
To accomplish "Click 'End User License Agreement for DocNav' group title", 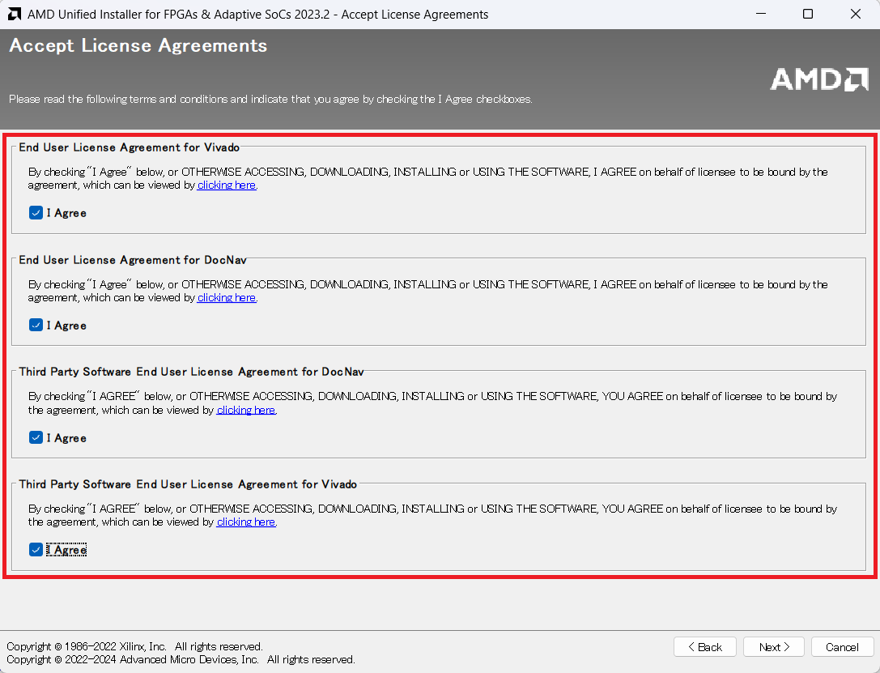I will tap(133, 260).
